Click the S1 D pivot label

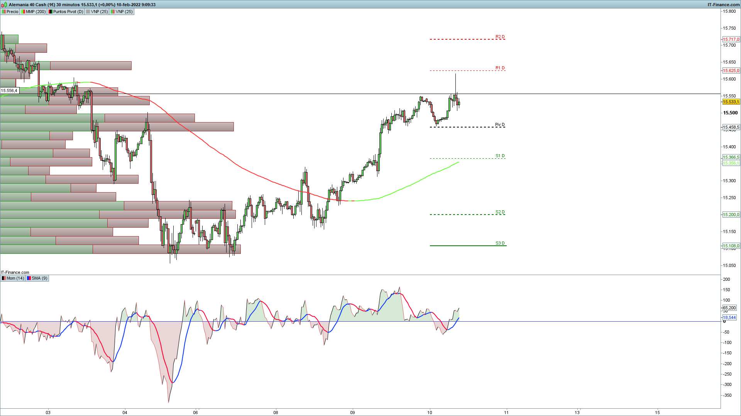pyautogui.click(x=500, y=156)
